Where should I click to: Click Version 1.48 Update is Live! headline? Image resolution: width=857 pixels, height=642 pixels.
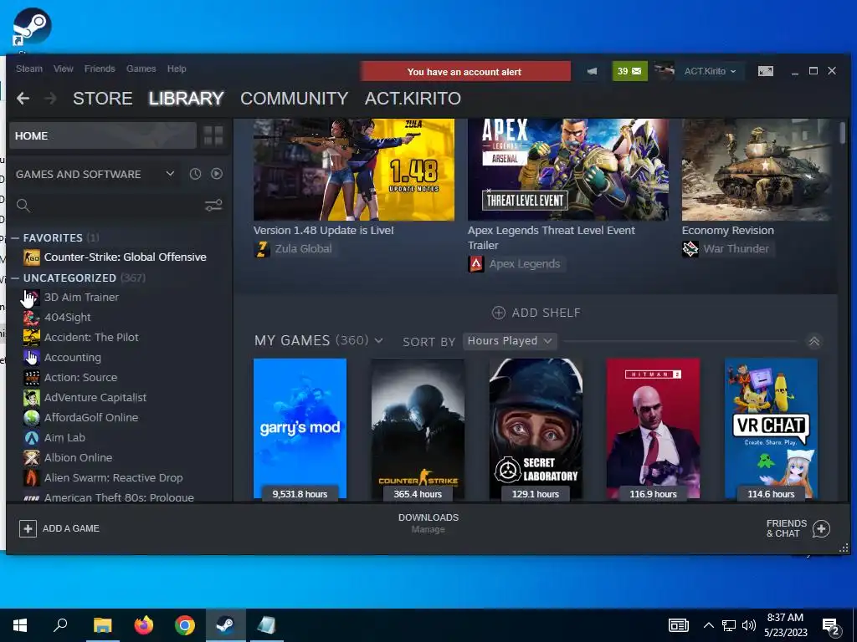(x=324, y=231)
